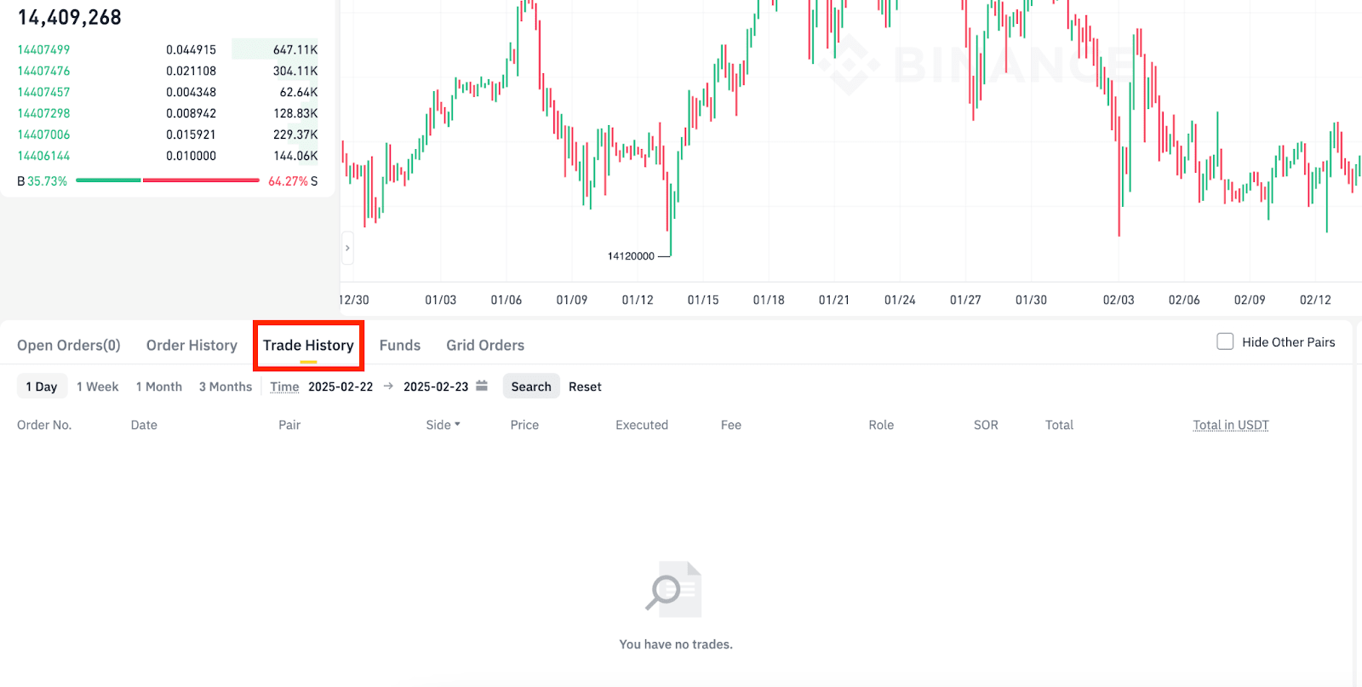This screenshot has height=687, width=1362.
Task: Enable Hide Other Pairs checkbox
Action: click(x=1225, y=341)
